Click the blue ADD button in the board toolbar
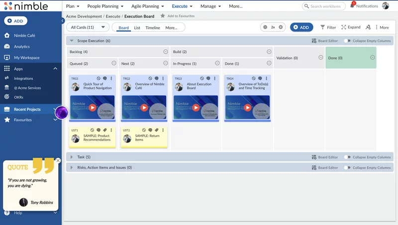Image resolution: width=398 pixels, height=225 pixels. pos(301,27)
